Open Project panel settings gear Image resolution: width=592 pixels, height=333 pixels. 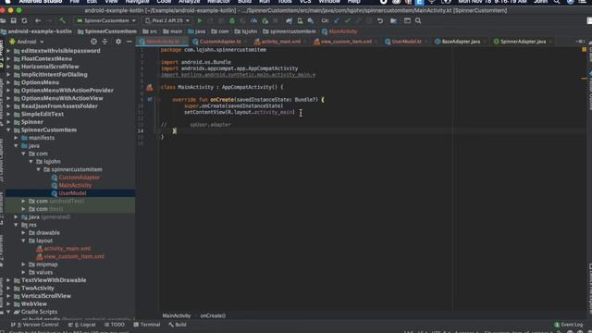tap(118, 42)
